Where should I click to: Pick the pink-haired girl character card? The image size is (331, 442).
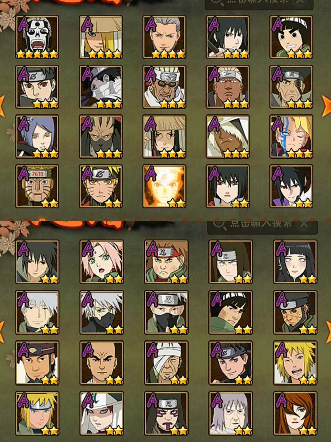(x=102, y=262)
